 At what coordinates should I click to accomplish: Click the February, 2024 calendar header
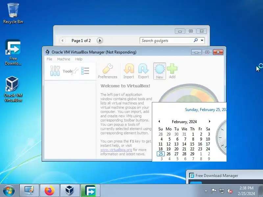(184, 122)
